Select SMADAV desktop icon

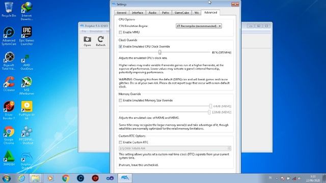pos(9,158)
